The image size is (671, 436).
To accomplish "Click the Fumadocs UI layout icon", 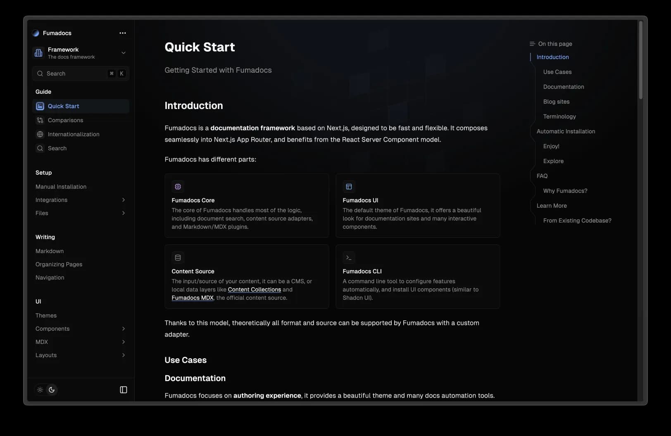I will tap(349, 187).
